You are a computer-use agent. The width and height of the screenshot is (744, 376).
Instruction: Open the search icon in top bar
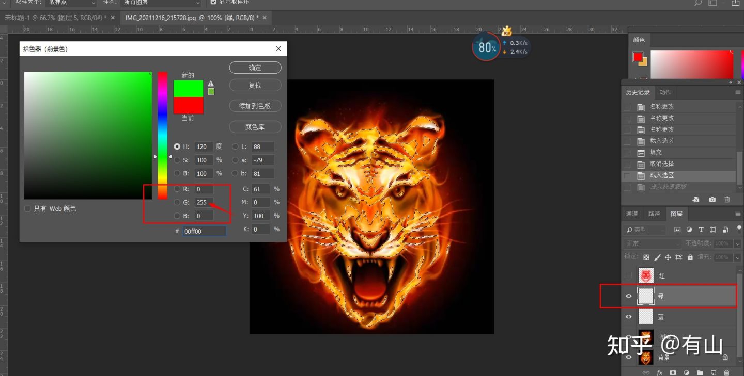point(698,3)
